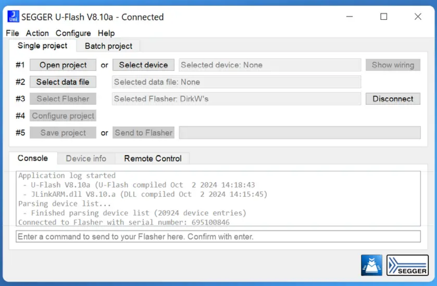The image size is (437, 286).
Task: Click the Select device button
Action: pyautogui.click(x=143, y=65)
